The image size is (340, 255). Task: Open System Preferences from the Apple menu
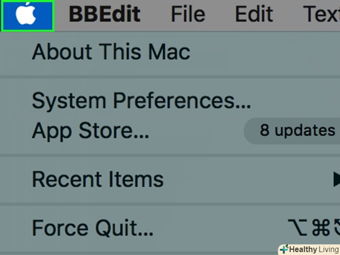coord(141,100)
